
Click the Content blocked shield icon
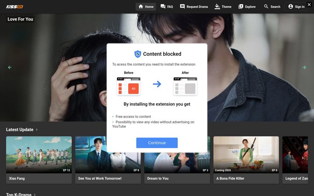tap(137, 54)
